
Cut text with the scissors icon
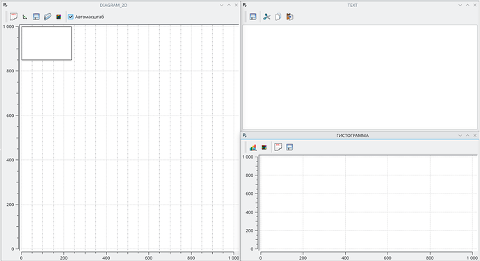tap(266, 17)
